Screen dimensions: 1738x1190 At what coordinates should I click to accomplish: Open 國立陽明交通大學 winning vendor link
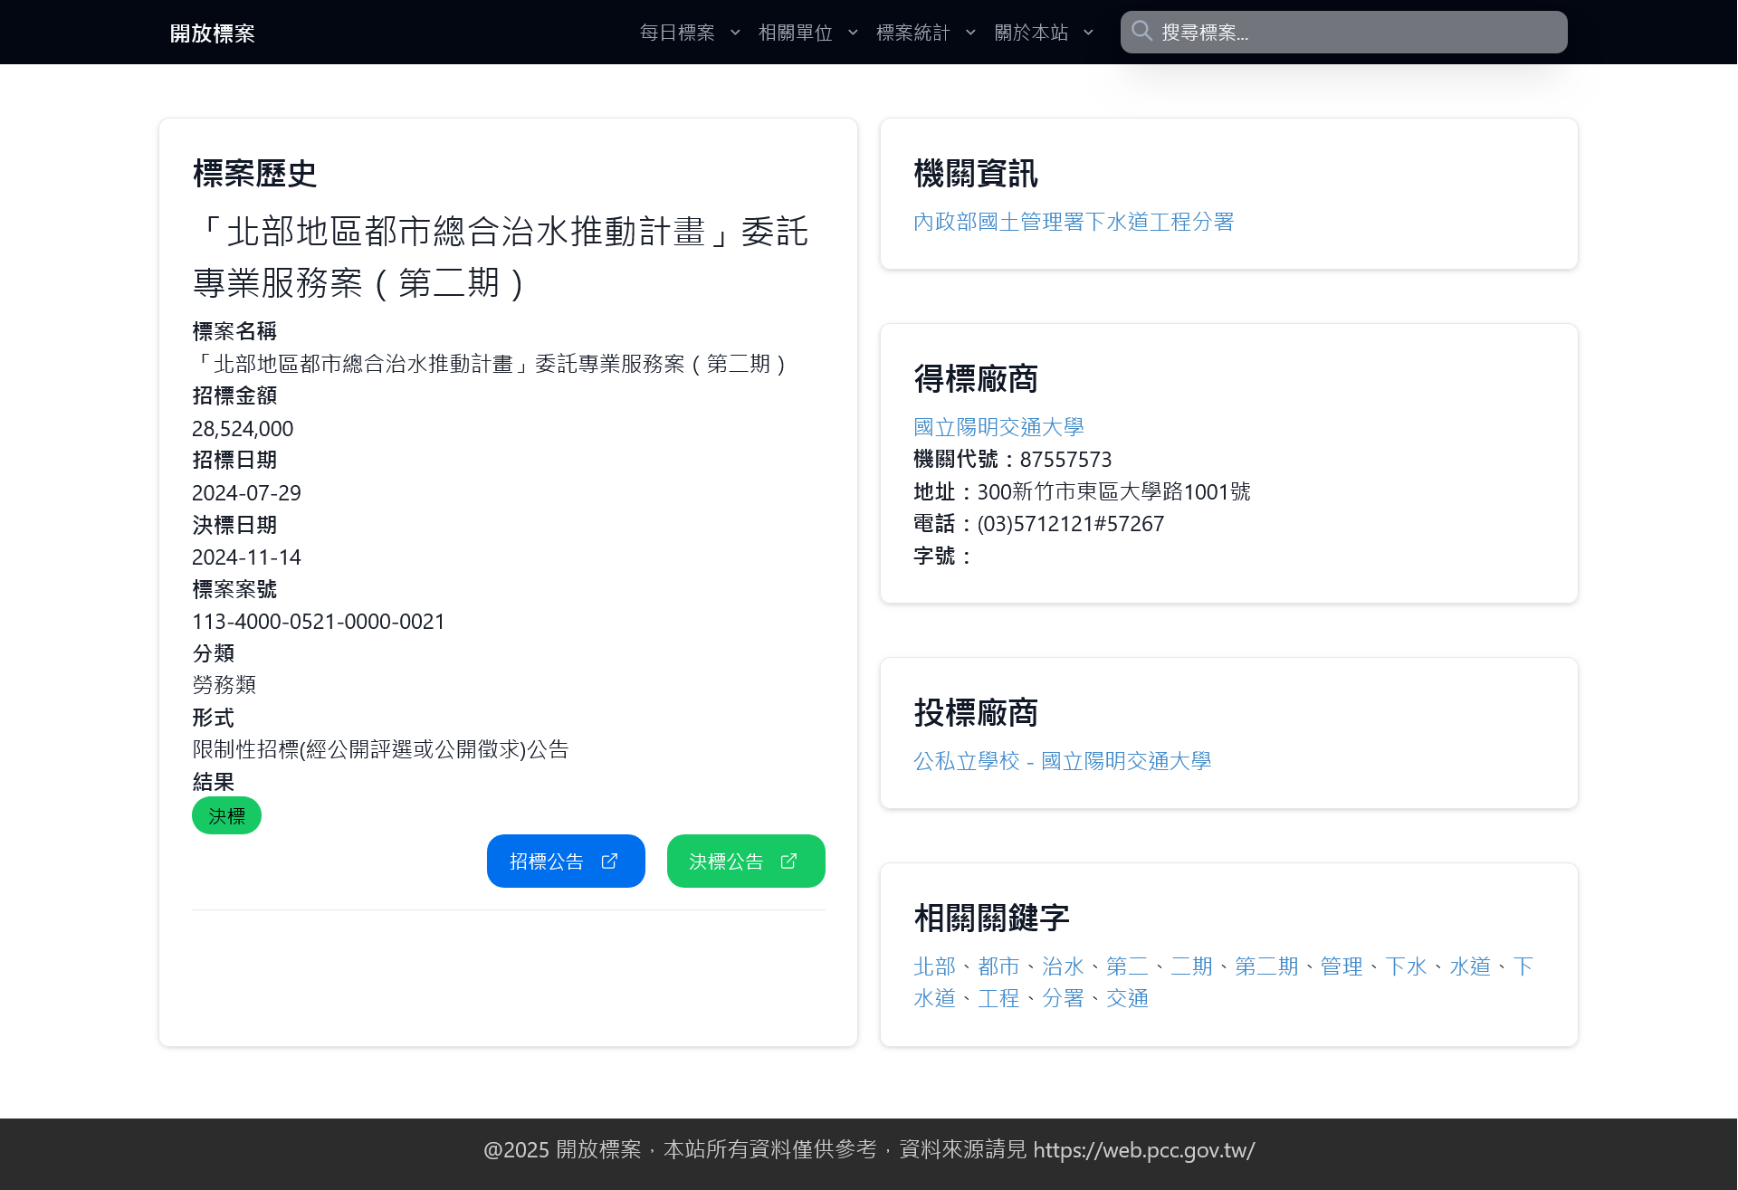coord(998,427)
